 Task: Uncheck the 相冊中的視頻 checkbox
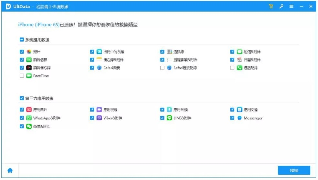(92, 52)
